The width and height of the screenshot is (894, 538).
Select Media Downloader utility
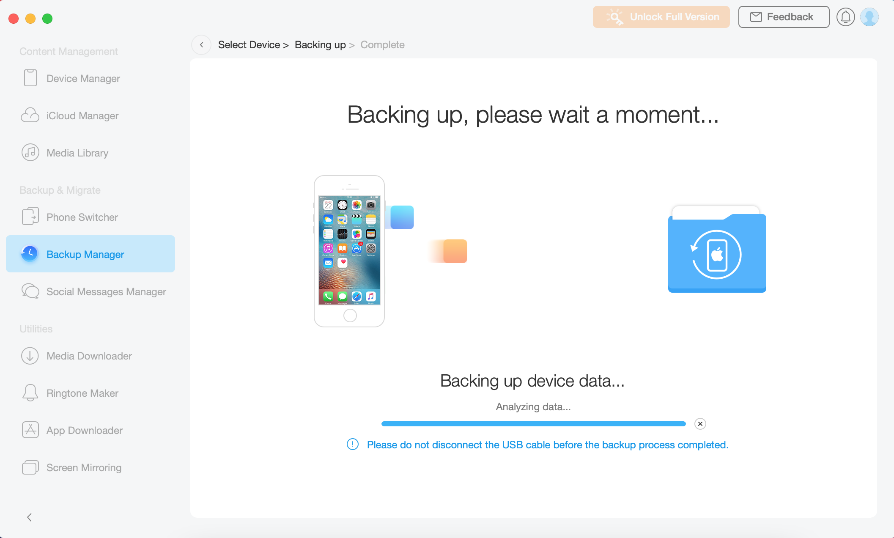tap(89, 356)
